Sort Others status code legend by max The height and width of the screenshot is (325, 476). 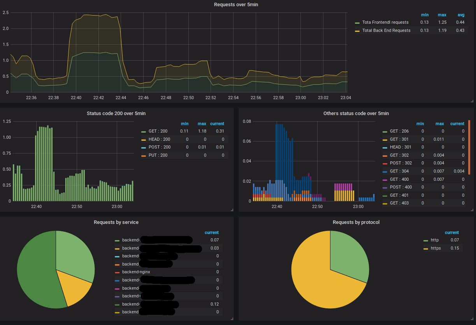coord(440,124)
